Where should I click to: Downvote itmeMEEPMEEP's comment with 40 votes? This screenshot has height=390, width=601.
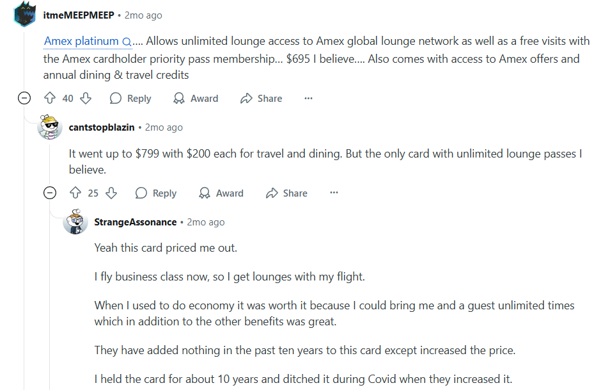tap(86, 98)
